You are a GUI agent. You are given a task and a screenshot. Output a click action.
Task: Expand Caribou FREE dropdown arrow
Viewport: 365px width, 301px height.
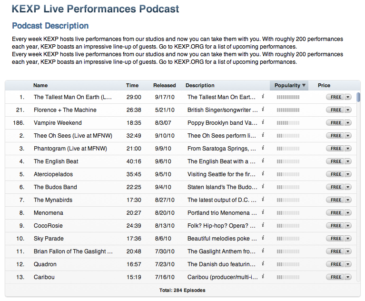tap(348, 277)
